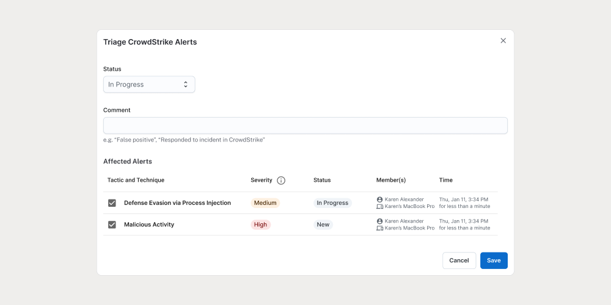Click the Member(s) column header
Screen dimensions: 611x305
coord(391,180)
